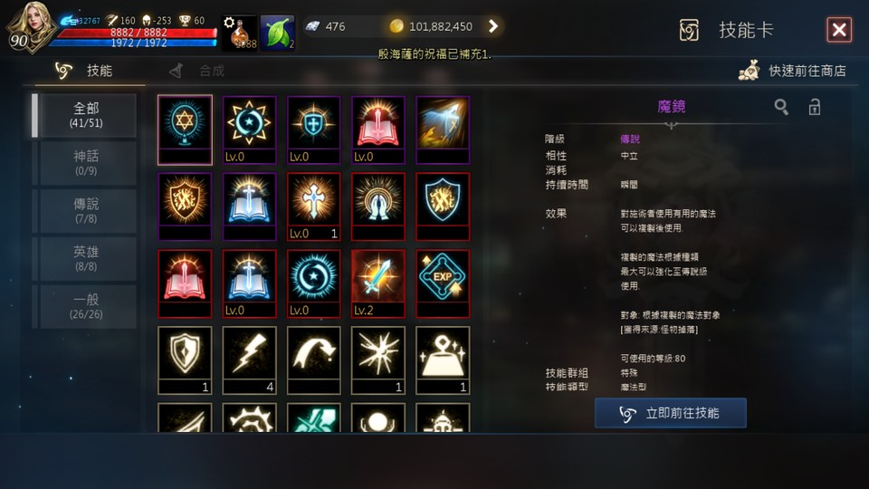The height and width of the screenshot is (489, 869).
Task: Filter by 神話 (0/9) category
Action: 86,163
